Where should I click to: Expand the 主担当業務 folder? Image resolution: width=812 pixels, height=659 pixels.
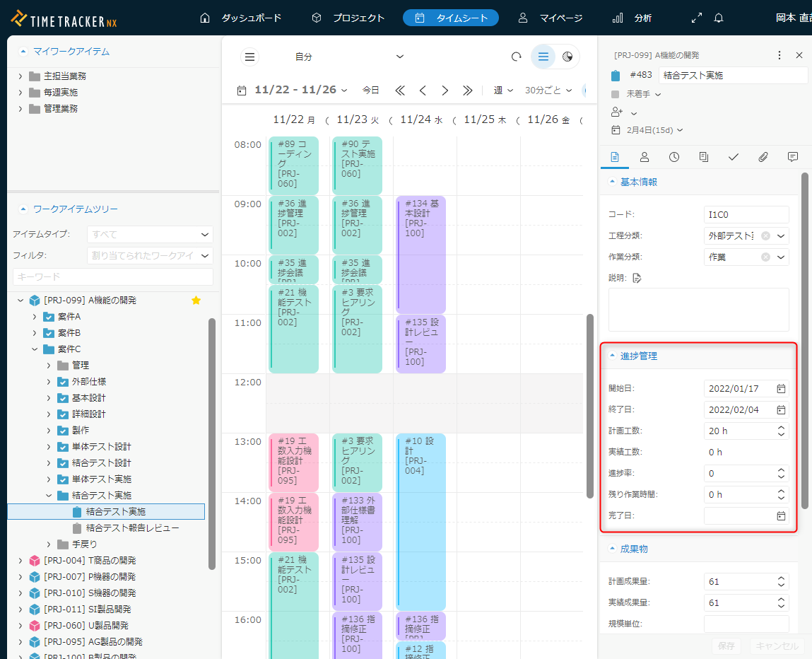(x=20, y=76)
